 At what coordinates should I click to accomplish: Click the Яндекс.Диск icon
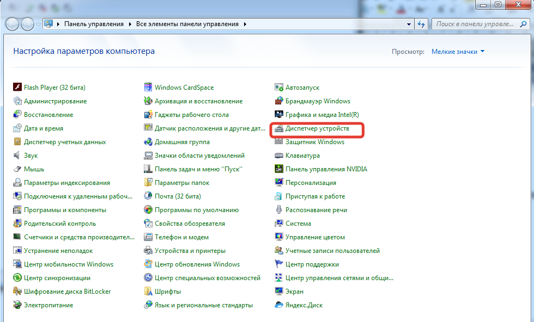pyautogui.click(x=278, y=305)
